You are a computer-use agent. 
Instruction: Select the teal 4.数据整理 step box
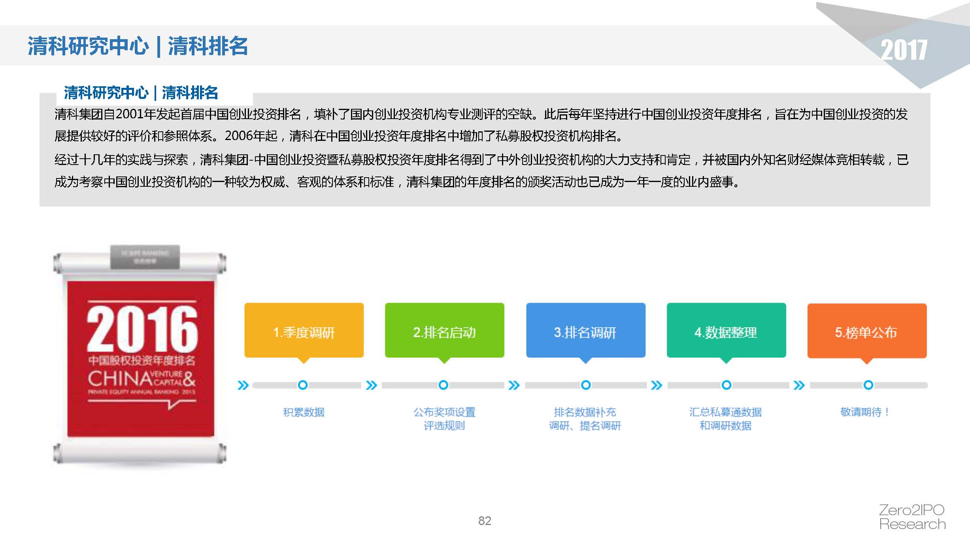coord(726,331)
